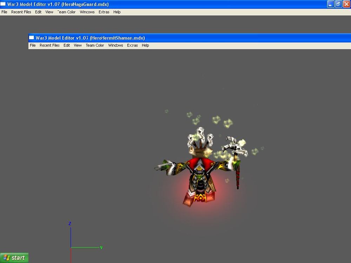Screen dimensions: 351x263
Task: Open View menu in HeroNagaGuard window
Action: click(x=49, y=12)
